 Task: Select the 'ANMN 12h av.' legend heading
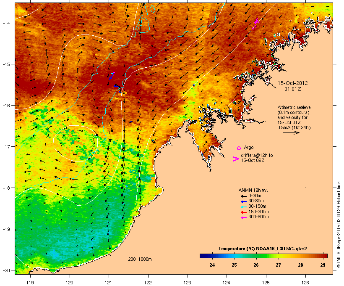(x=253, y=190)
